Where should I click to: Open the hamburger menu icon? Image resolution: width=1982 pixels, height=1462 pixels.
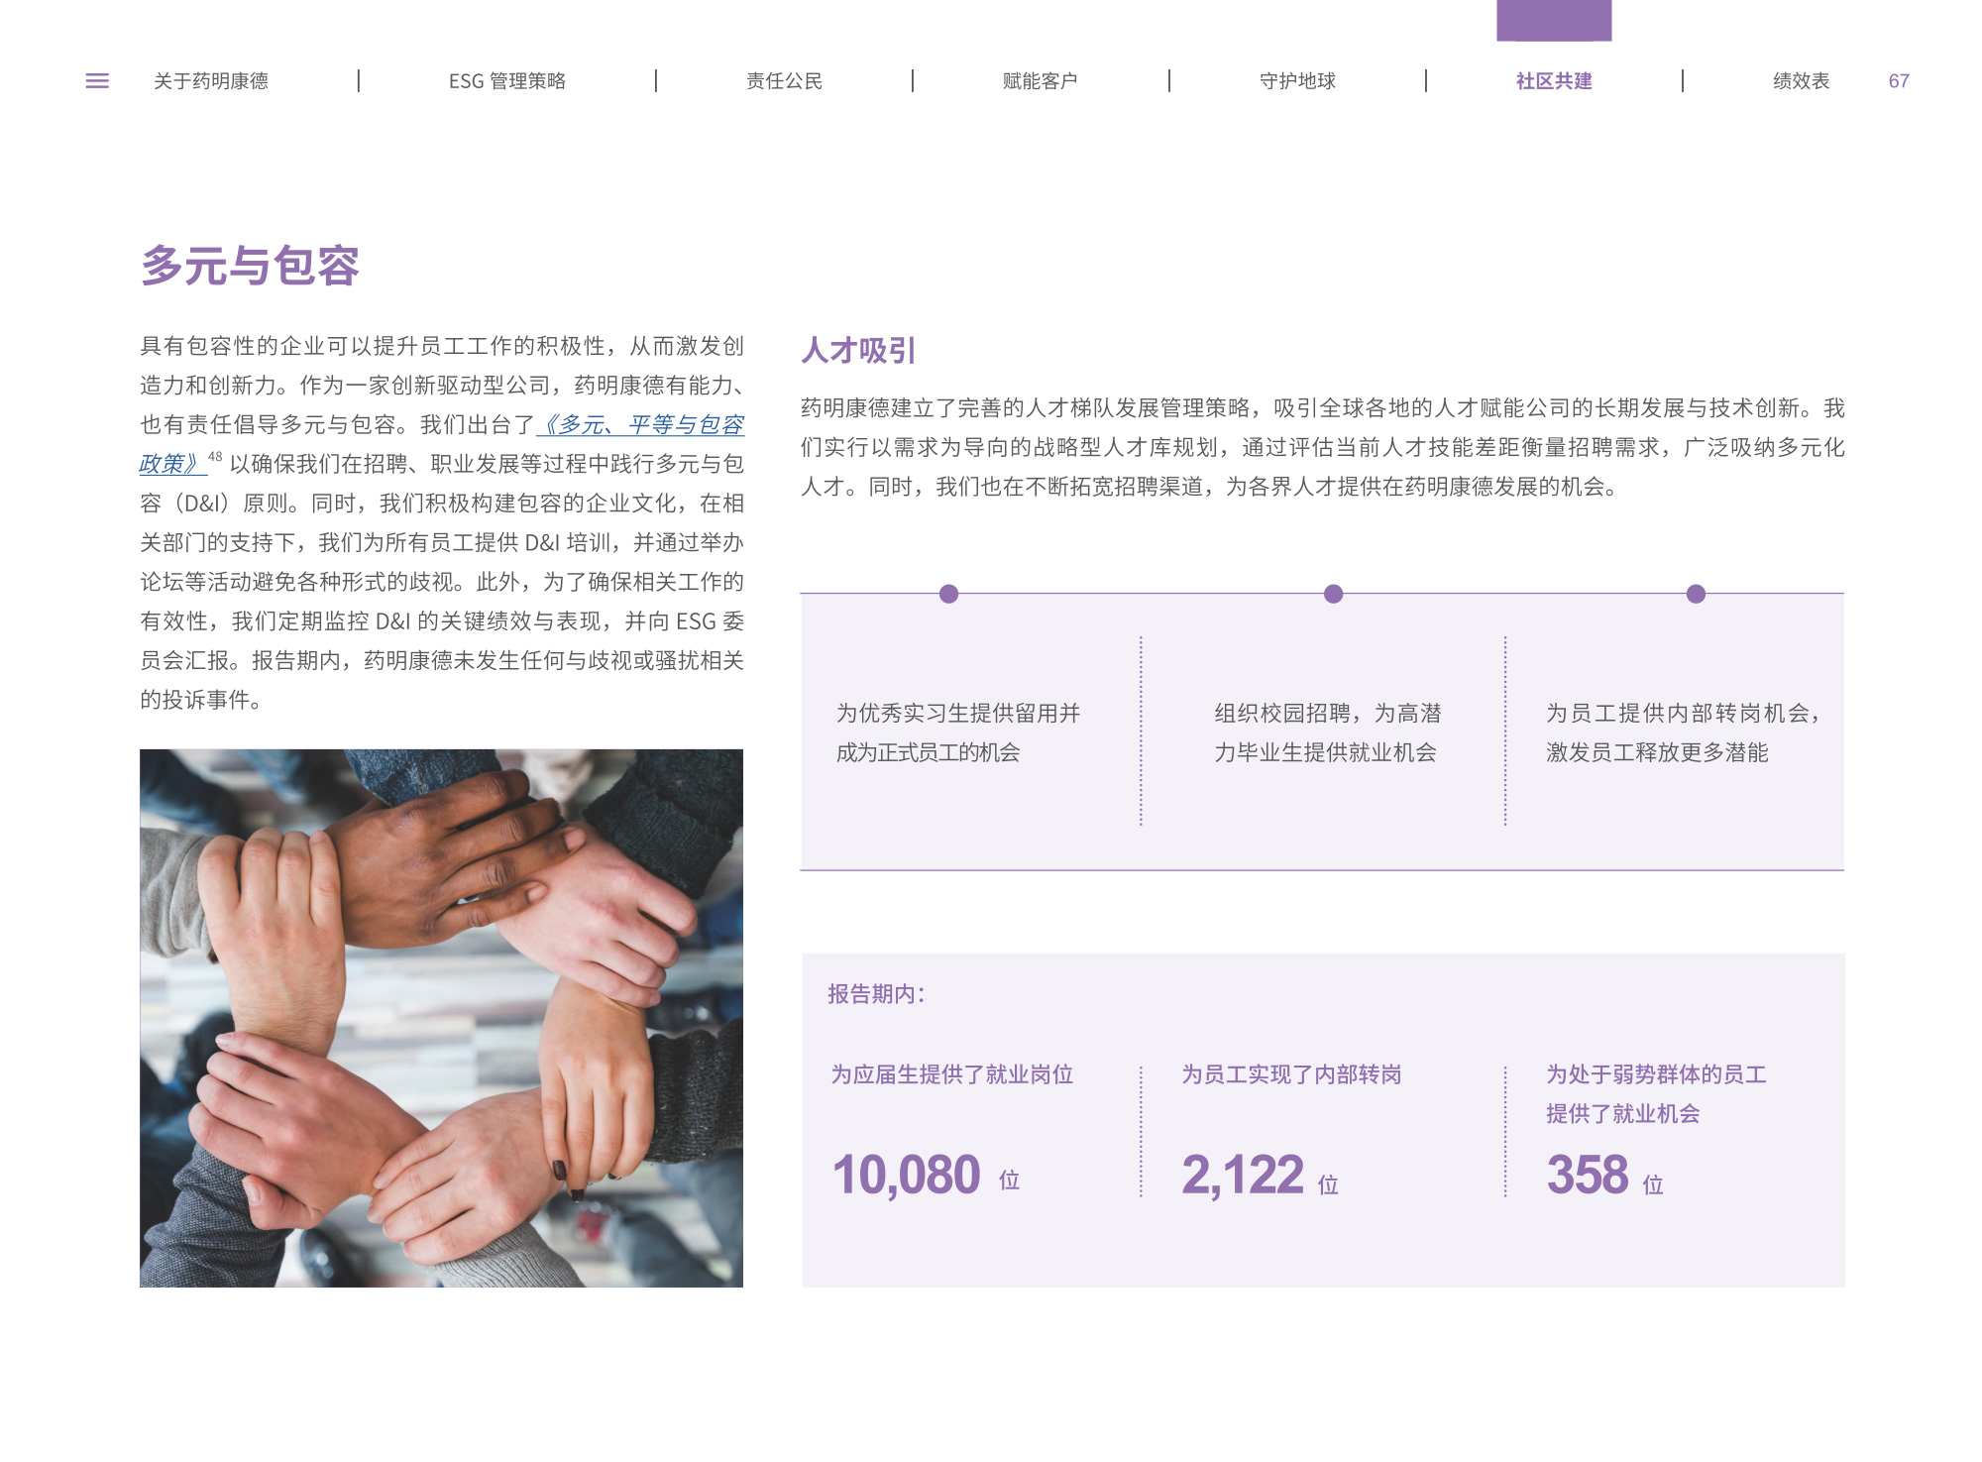tap(97, 81)
